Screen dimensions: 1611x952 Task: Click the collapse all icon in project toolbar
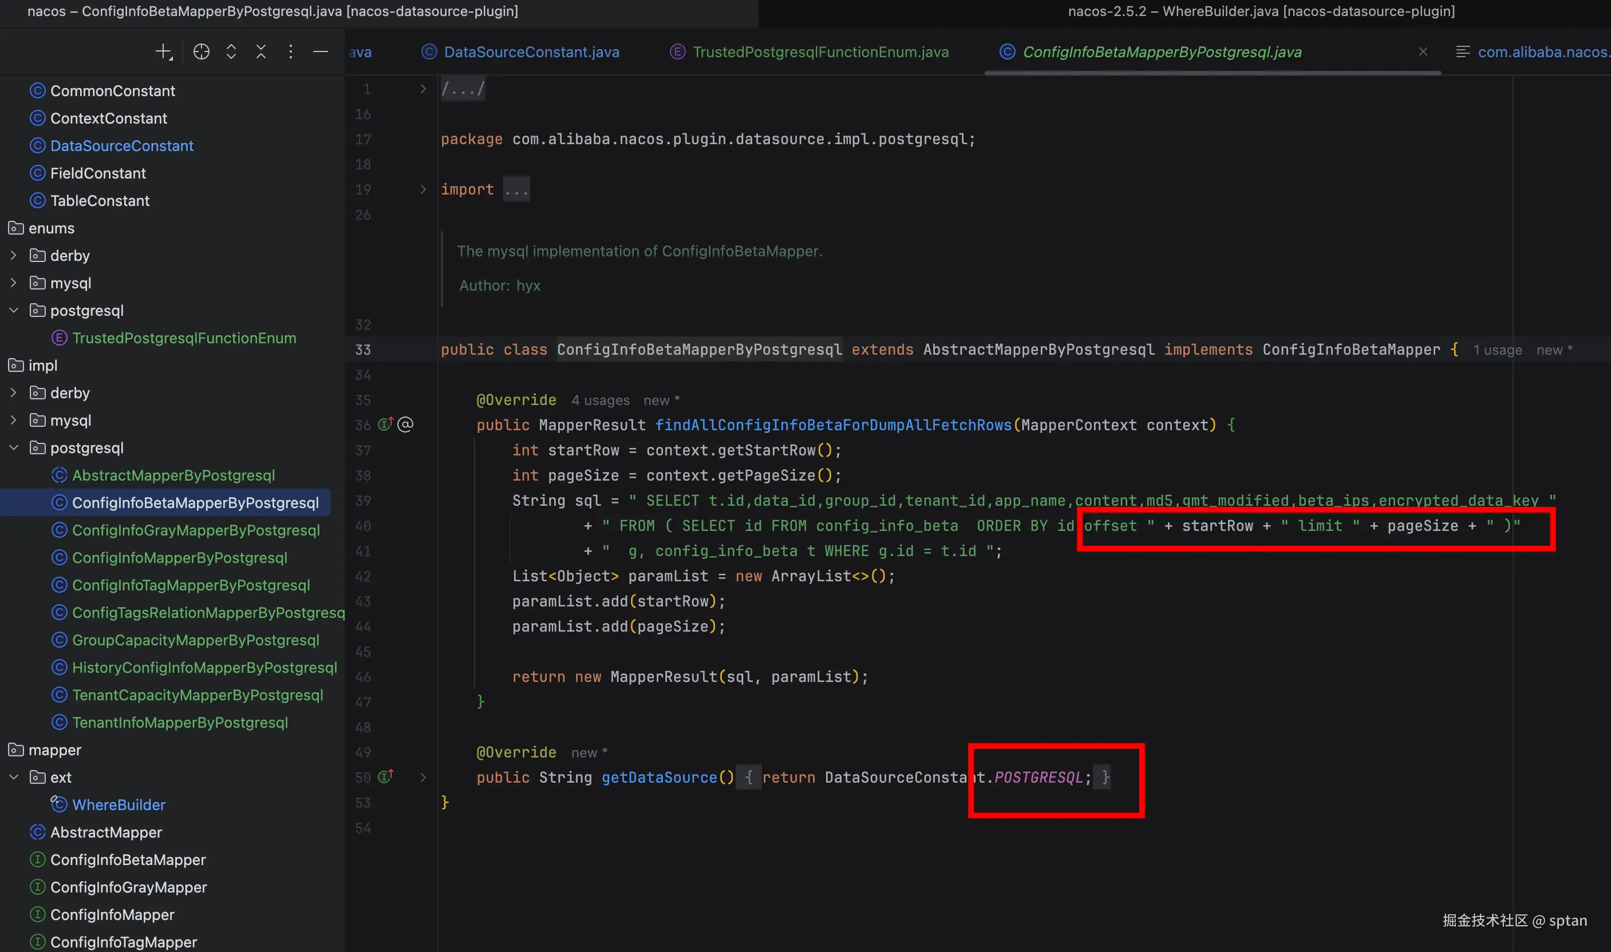[260, 52]
